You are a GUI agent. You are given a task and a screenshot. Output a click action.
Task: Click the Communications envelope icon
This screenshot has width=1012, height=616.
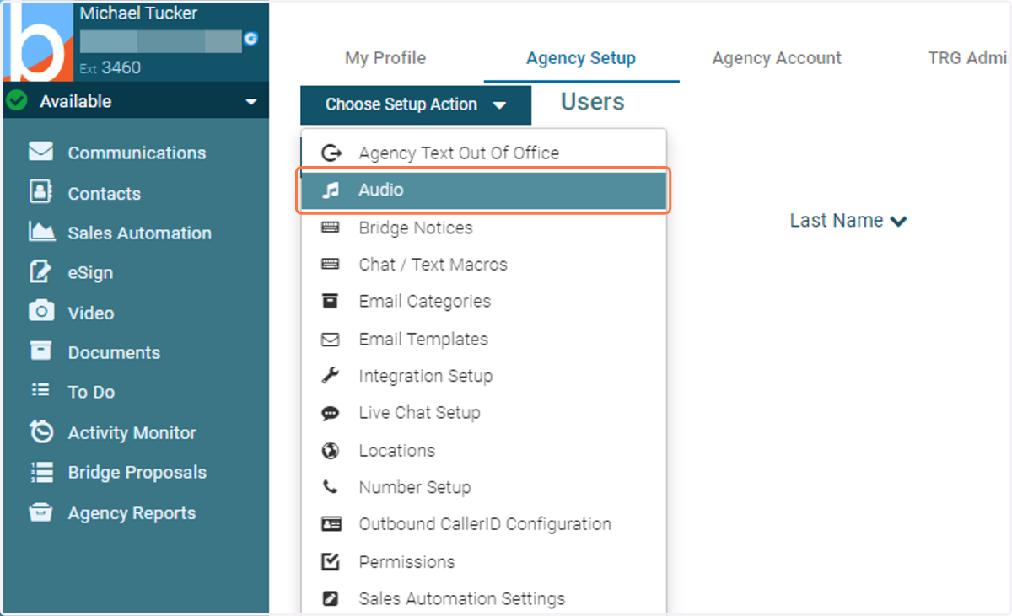coord(40,152)
